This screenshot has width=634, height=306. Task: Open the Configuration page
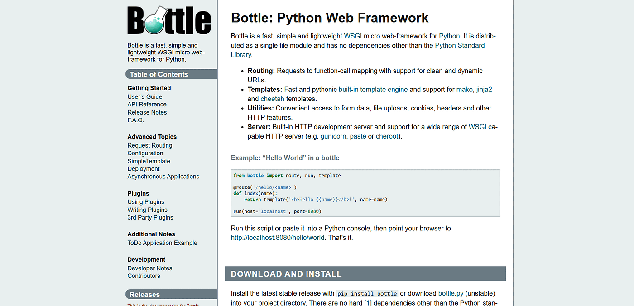click(145, 153)
